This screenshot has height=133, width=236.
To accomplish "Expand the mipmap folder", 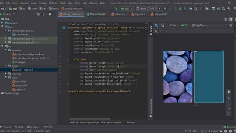I will (6, 74).
